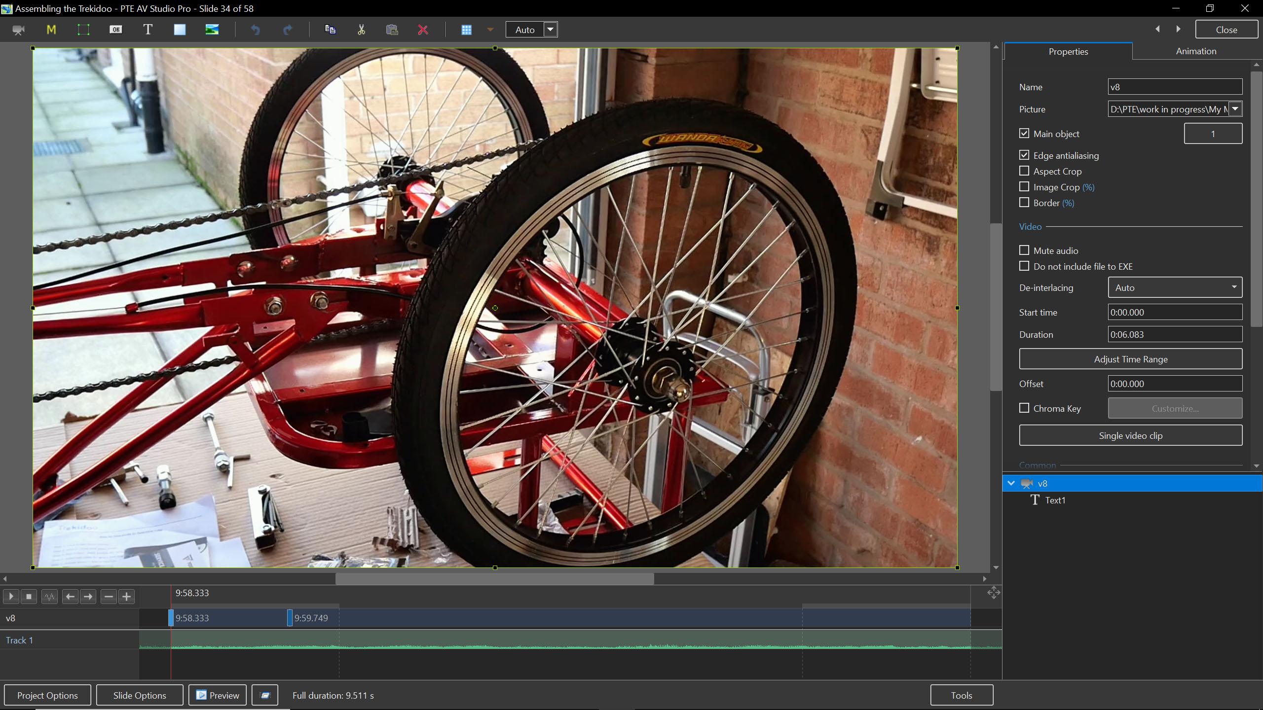This screenshot has height=710, width=1263.
Task: Click the copy icon in toolbar
Action: tap(330, 30)
